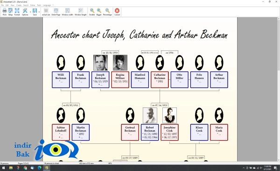
Task: Click the silhouette above Martin Beckman
Action: click(81, 115)
